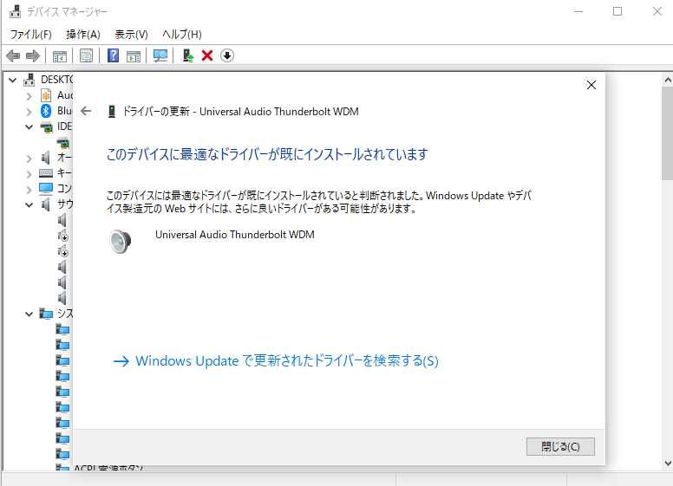Click the vertical scrollbar thumb
The width and height of the screenshot is (673, 486).
point(668,133)
